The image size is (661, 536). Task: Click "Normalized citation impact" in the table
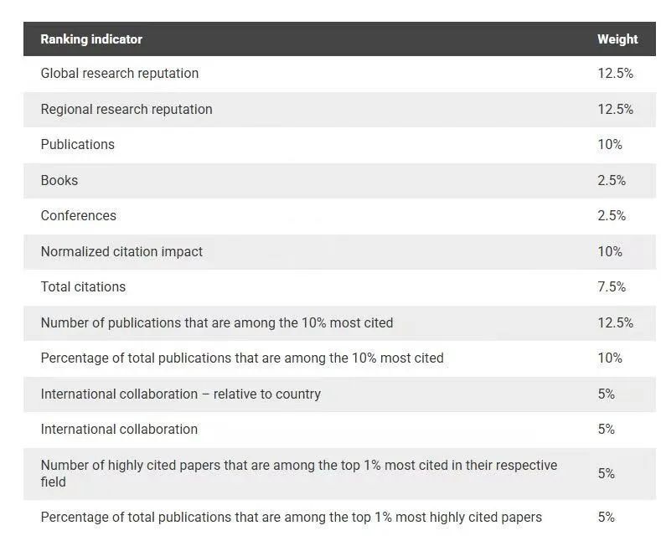(121, 252)
